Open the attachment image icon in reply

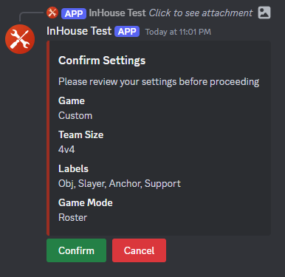(x=264, y=13)
